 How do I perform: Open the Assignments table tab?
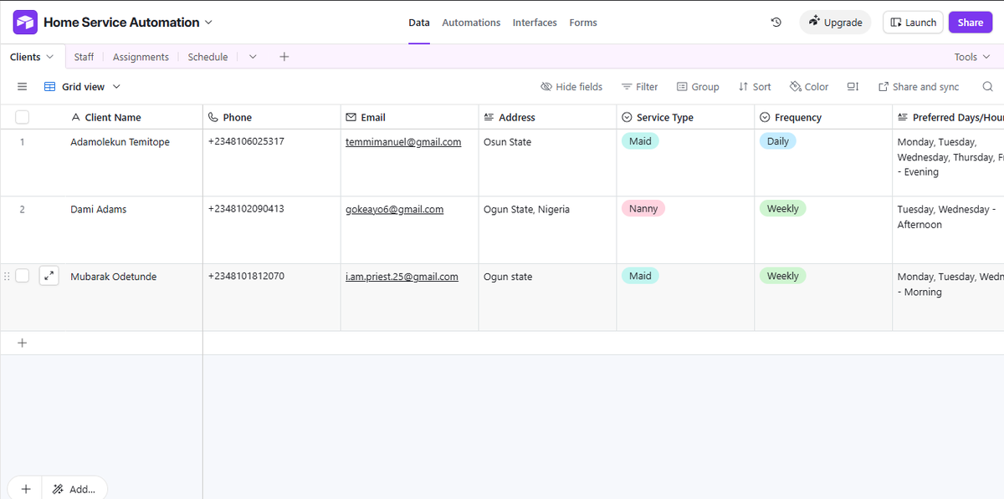(x=141, y=57)
